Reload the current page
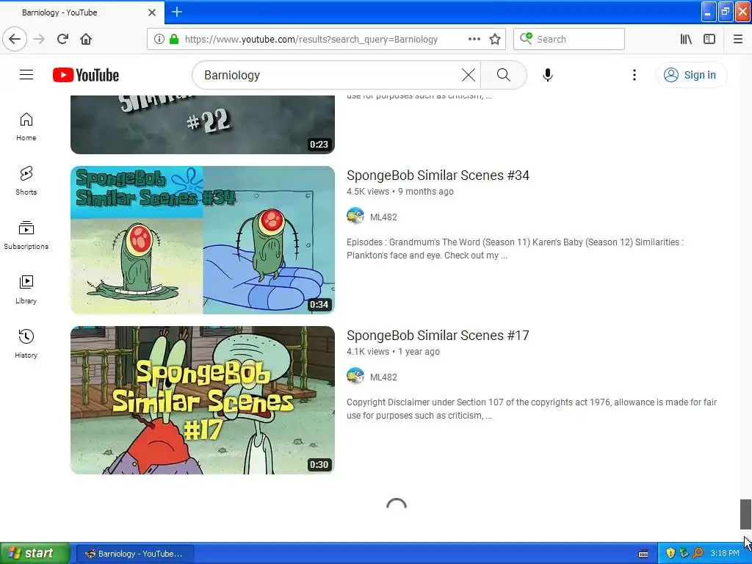This screenshot has width=752, height=564. tap(62, 39)
